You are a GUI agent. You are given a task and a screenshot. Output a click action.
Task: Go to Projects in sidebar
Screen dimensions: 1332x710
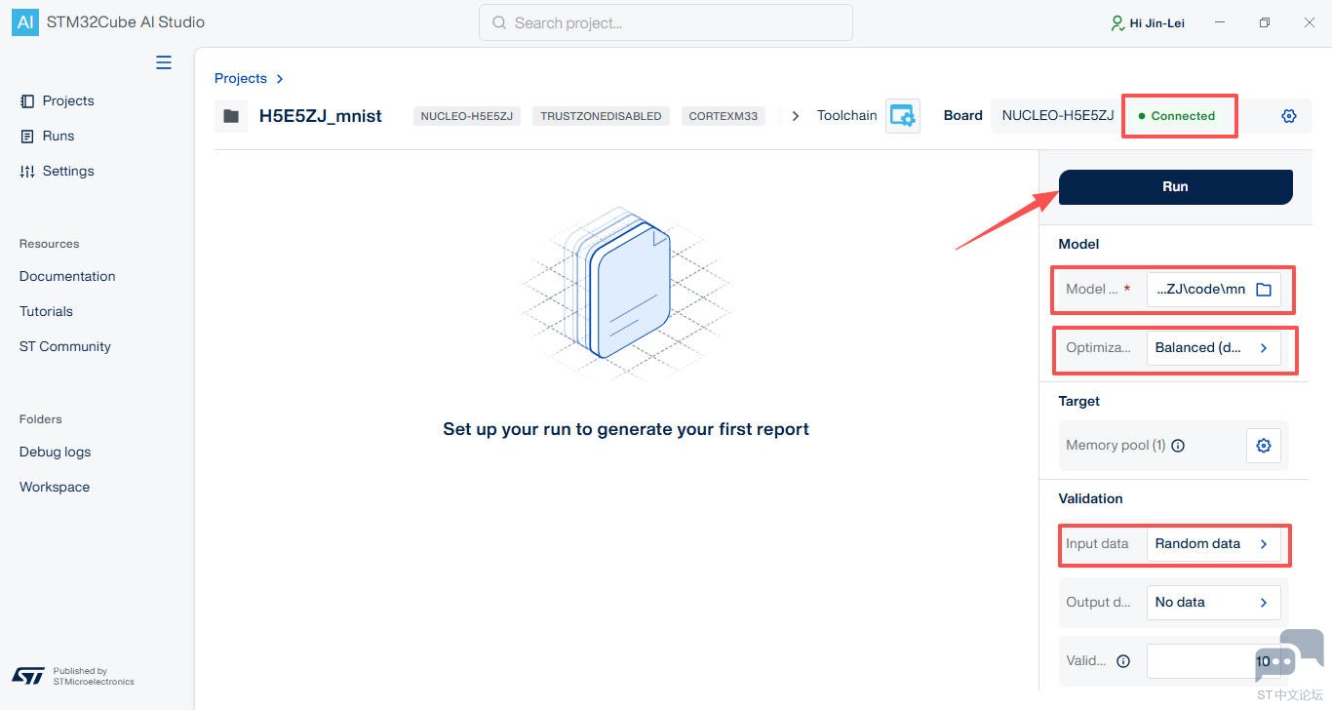tap(58, 100)
